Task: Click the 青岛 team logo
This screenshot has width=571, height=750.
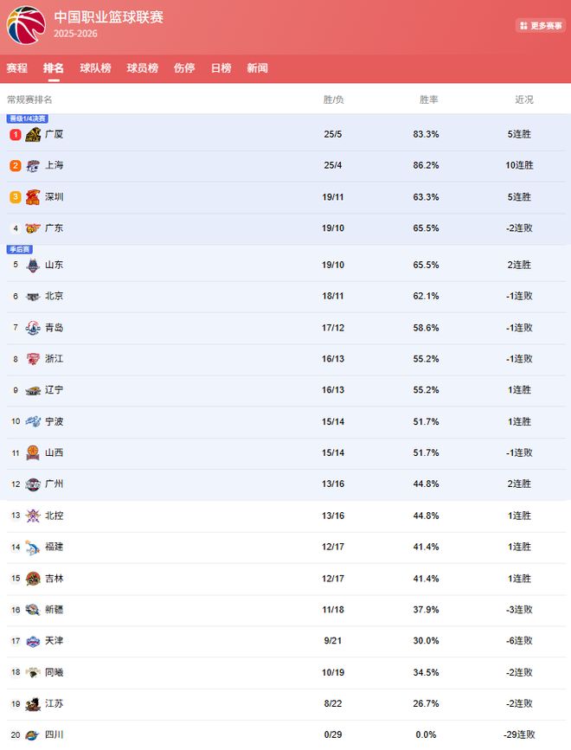Action: pyautogui.click(x=33, y=328)
